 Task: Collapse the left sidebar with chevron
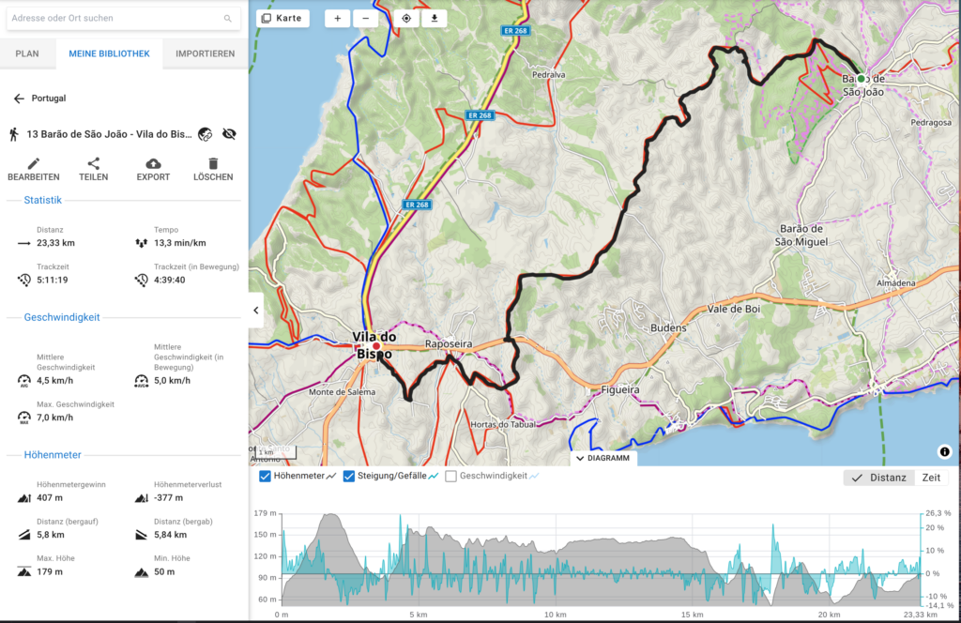256,310
